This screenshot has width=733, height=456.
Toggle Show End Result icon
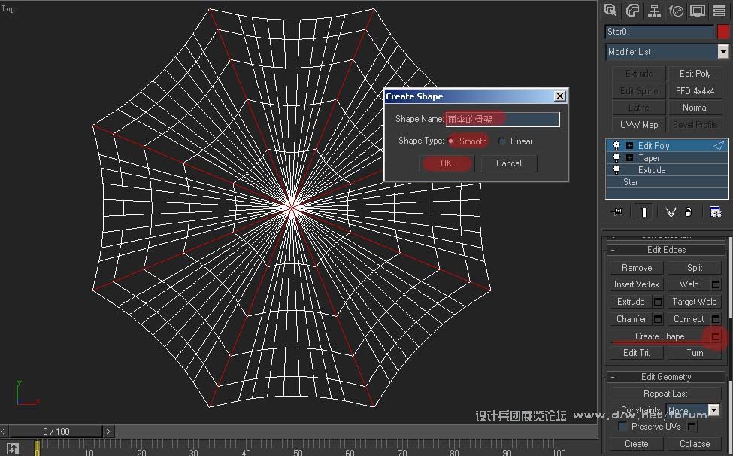click(644, 212)
